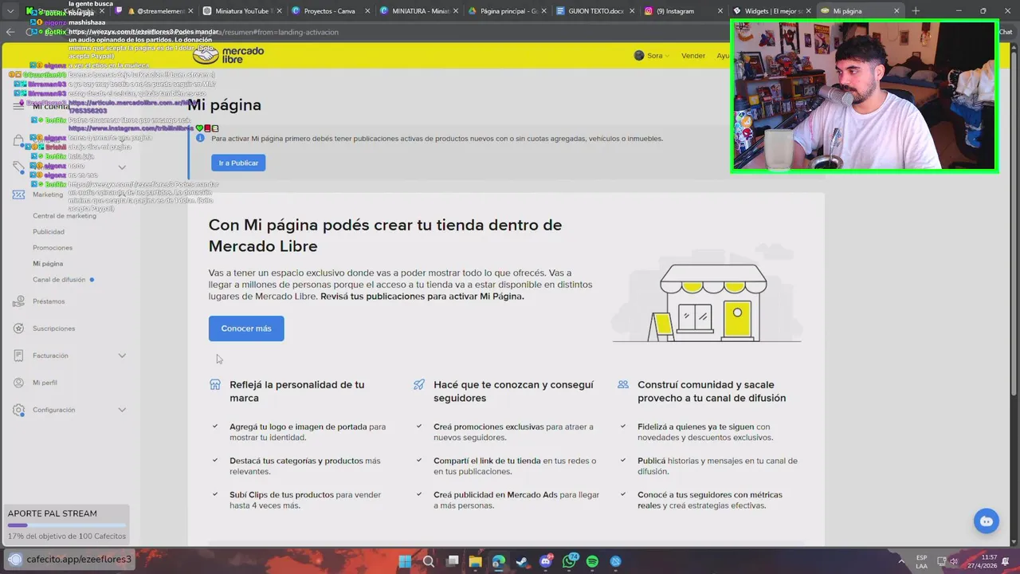Open the floating chat assistant button
The width and height of the screenshot is (1020, 574).
pyautogui.click(x=987, y=521)
